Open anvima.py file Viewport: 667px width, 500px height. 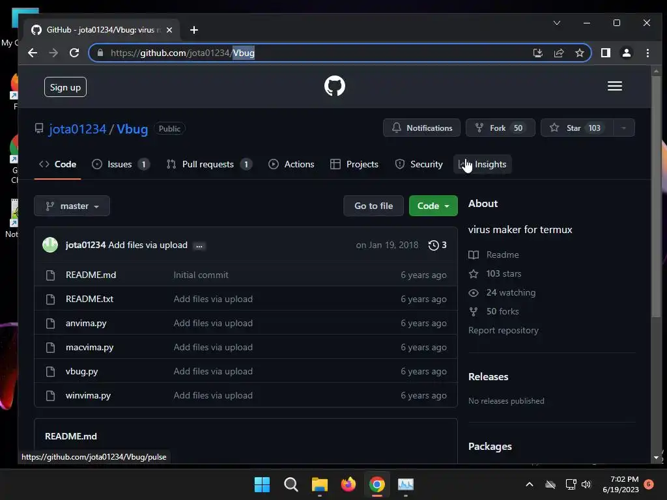click(x=86, y=323)
